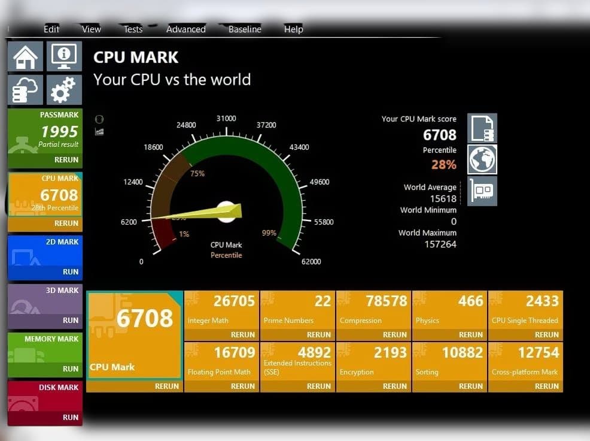
Task: Click the cloud database baselines icon
Action: 26,89
